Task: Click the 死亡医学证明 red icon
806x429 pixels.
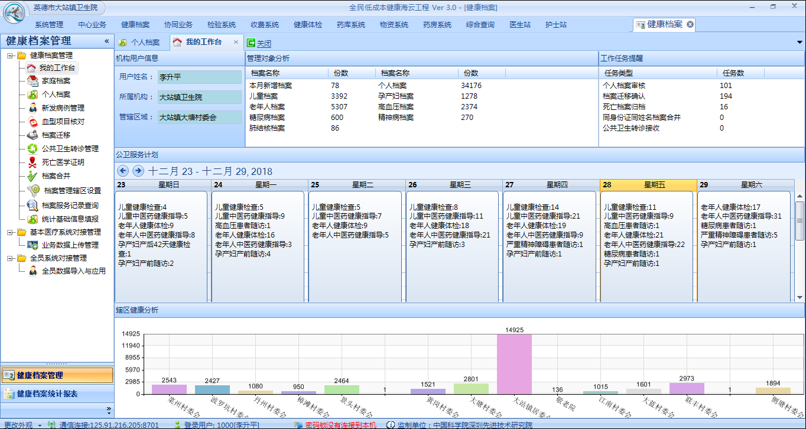Action: click(x=32, y=162)
